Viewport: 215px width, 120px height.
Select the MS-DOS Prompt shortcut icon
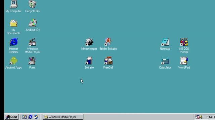tap(184, 42)
